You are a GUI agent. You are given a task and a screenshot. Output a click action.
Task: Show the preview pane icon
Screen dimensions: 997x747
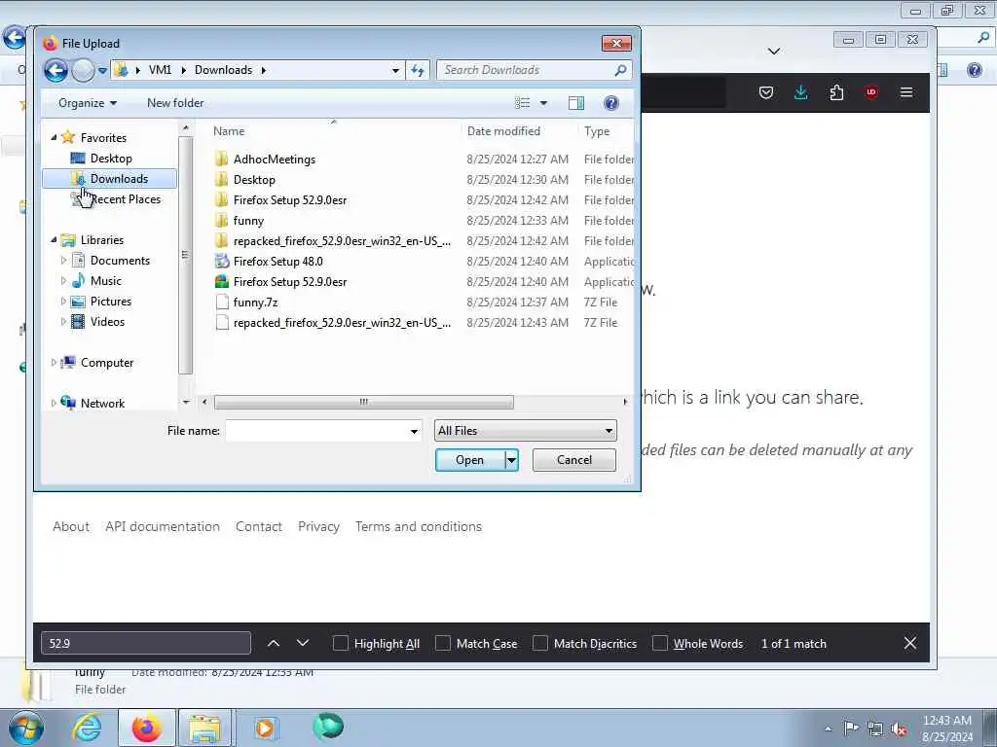576,103
